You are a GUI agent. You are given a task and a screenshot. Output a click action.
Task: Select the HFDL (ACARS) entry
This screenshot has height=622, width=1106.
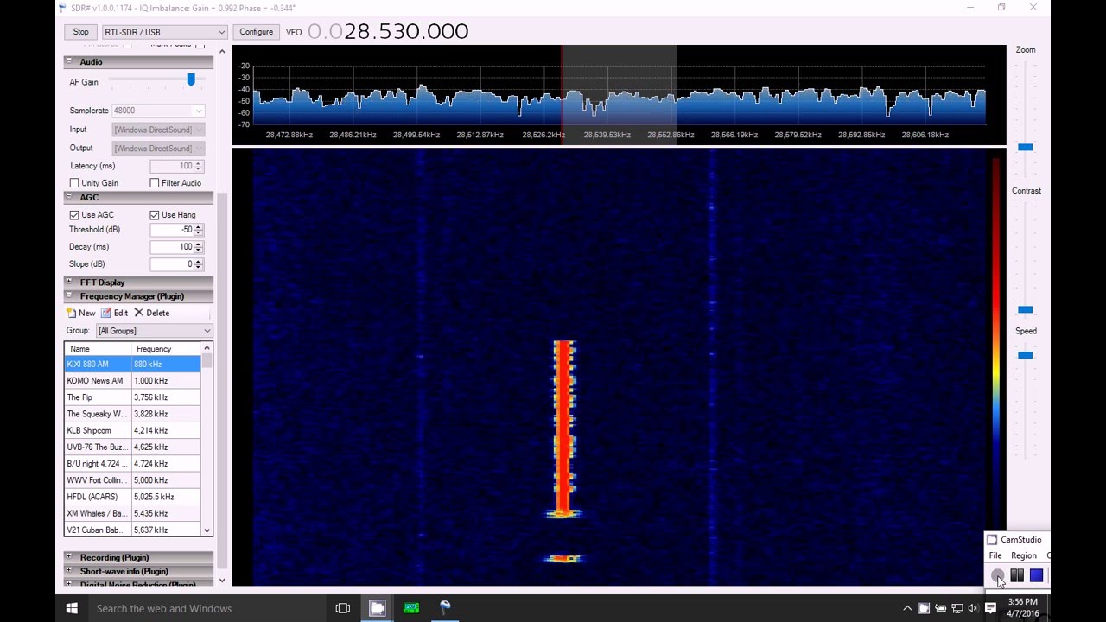tap(132, 497)
